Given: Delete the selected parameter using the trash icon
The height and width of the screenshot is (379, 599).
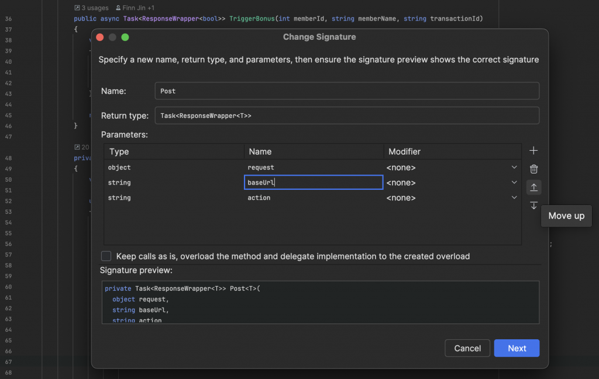Looking at the screenshot, I should tap(533, 169).
